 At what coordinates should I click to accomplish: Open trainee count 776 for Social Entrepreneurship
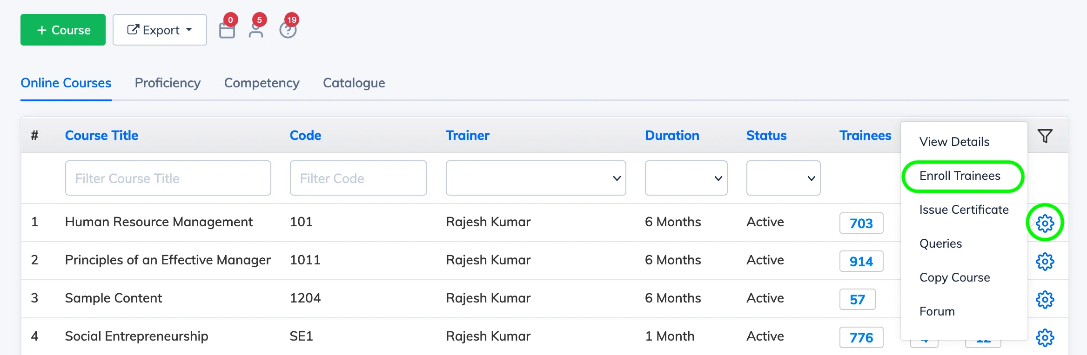pyautogui.click(x=861, y=337)
